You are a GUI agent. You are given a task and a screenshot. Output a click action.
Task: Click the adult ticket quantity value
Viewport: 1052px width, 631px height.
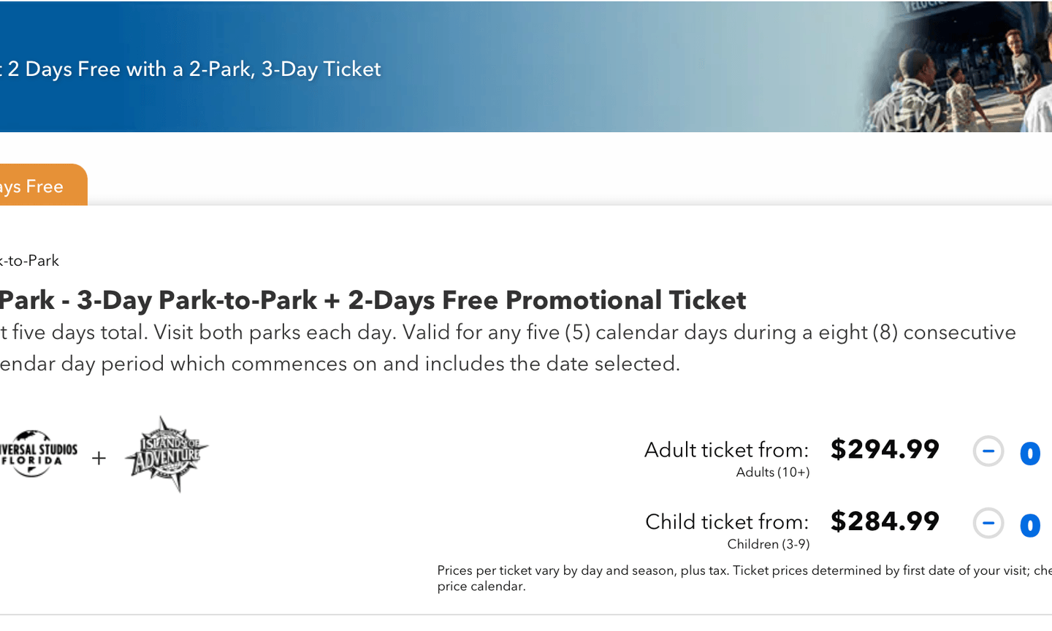pos(1029,454)
